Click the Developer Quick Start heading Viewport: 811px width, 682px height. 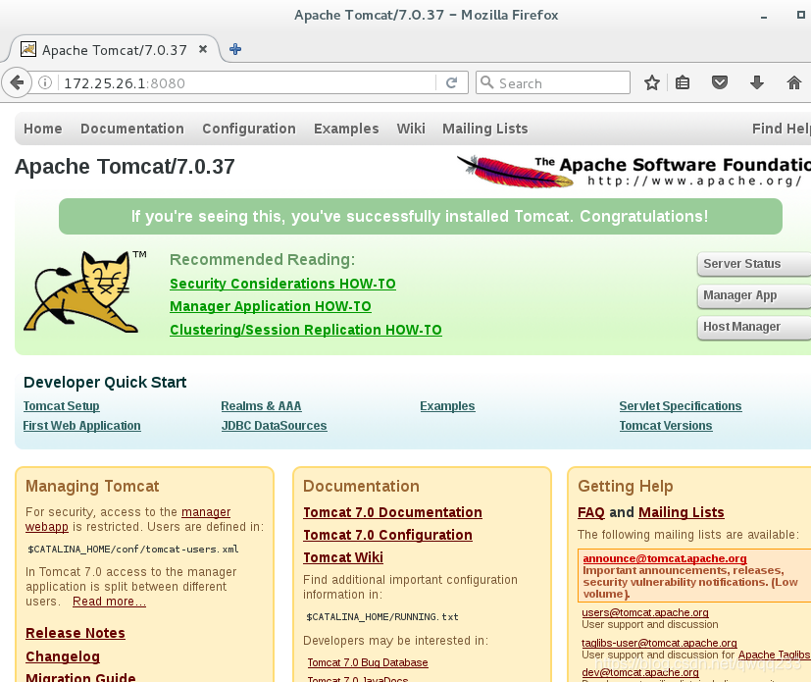[105, 382]
